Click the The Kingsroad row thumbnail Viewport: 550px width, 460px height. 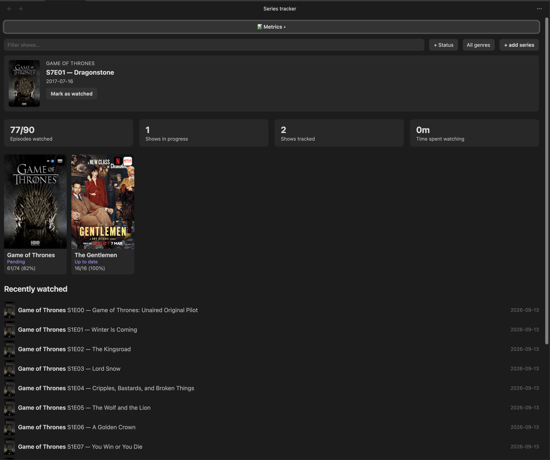coord(9,349)
